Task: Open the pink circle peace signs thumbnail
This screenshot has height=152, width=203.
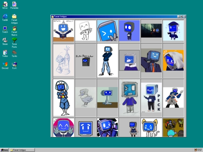Action: coord(64,127)
